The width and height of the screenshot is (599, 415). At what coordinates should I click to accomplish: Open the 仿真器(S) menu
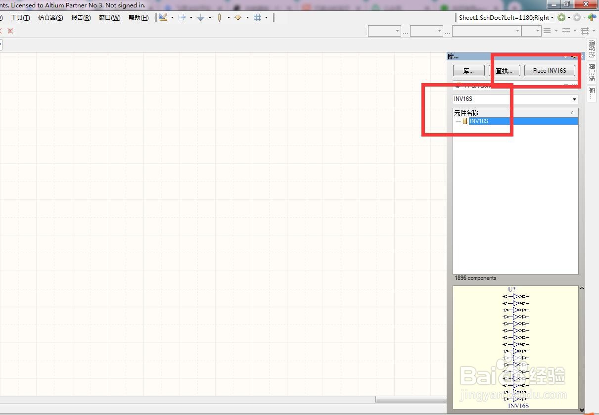pos(50,17)
